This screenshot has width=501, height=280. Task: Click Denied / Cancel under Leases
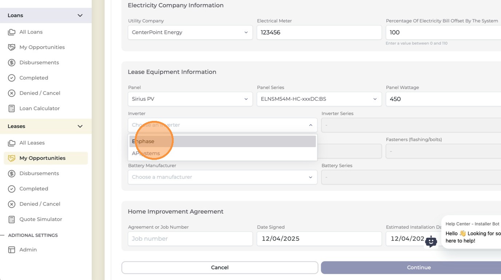[x=40, y=204]
